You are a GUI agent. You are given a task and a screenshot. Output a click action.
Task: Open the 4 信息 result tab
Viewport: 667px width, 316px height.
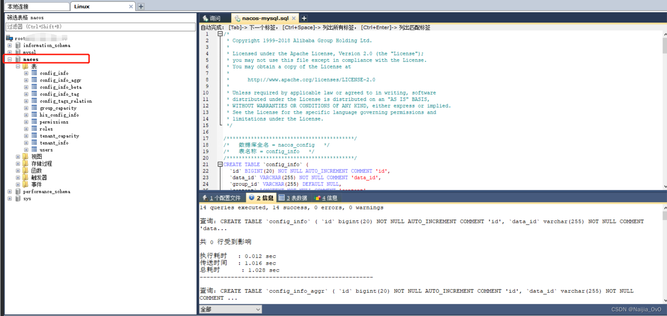pyautogui.click(x=326, y=198)
